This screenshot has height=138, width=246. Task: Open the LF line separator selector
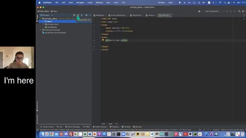coord(204,130)
